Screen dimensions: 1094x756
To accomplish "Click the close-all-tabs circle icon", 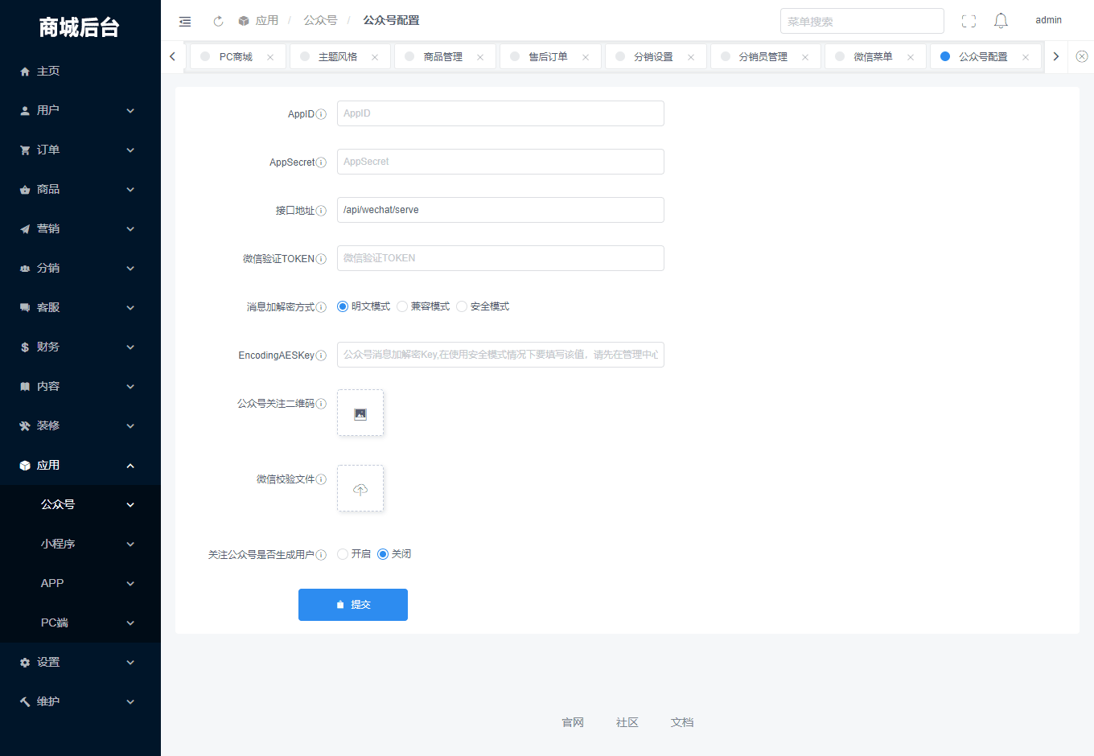I will (x=1082, y=56).
